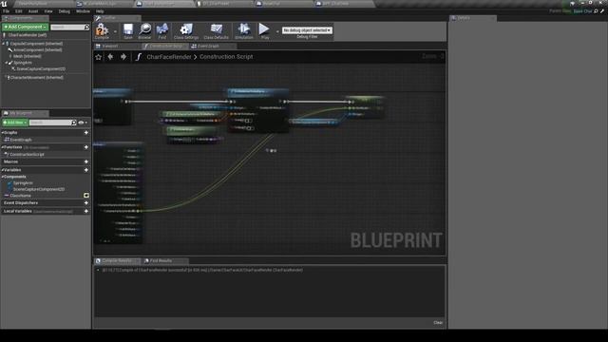Click the search magnifier in My Blueprint panel
The width and height of the screenshot is (608, 342).
(74, 123)
